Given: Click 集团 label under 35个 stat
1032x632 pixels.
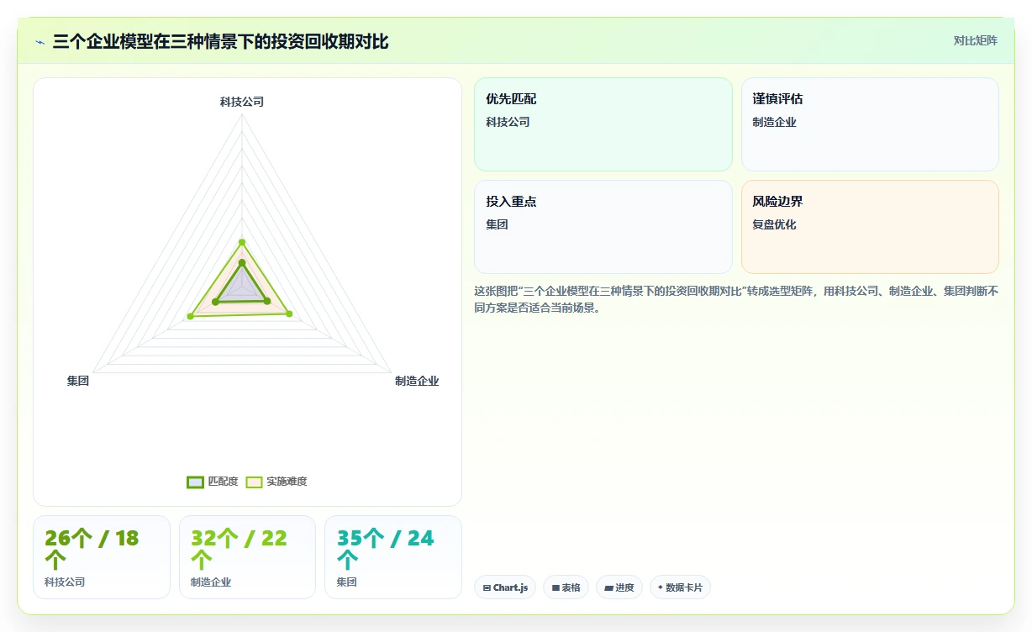Looking at the screenshot, I should click(x=346, y=582).
